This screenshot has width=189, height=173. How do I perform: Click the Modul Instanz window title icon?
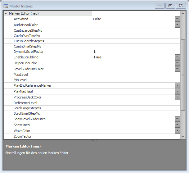(x=6, y=6)
